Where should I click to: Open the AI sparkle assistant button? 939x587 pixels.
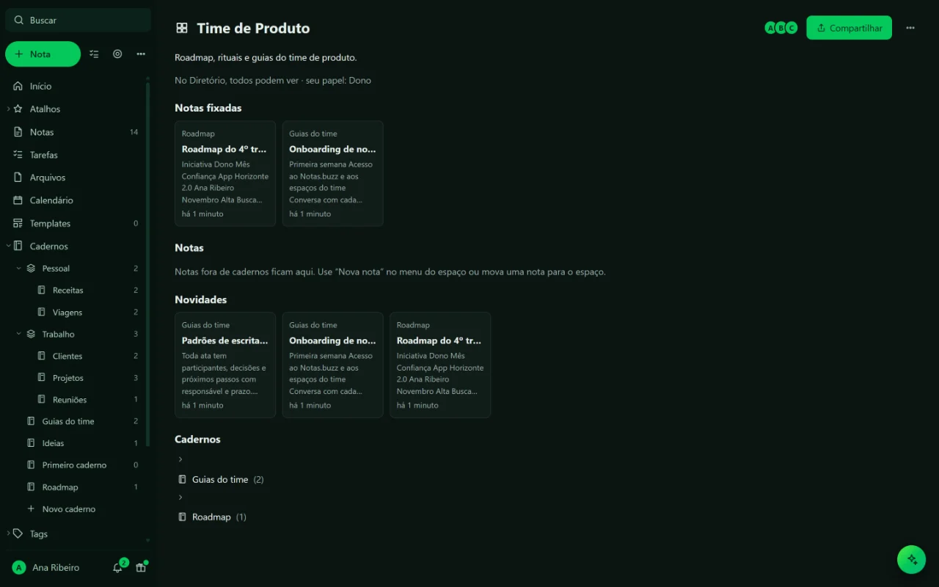click(x=912, y=559)
